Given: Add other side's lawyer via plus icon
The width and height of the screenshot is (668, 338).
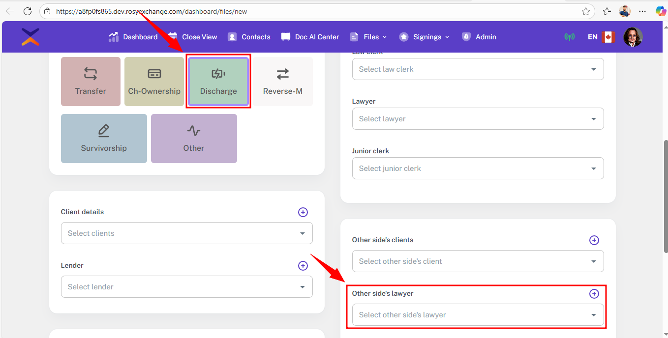Looking at the screenshot, I should point(594,294).
